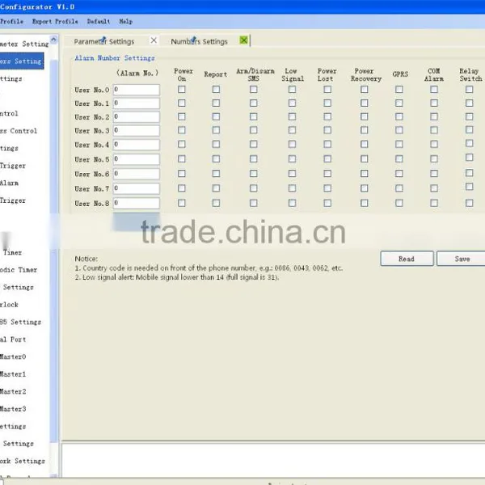This screenshot has height=485, width=485.
Task: Switch to the Numbers Settings tab
Action: 199,41
